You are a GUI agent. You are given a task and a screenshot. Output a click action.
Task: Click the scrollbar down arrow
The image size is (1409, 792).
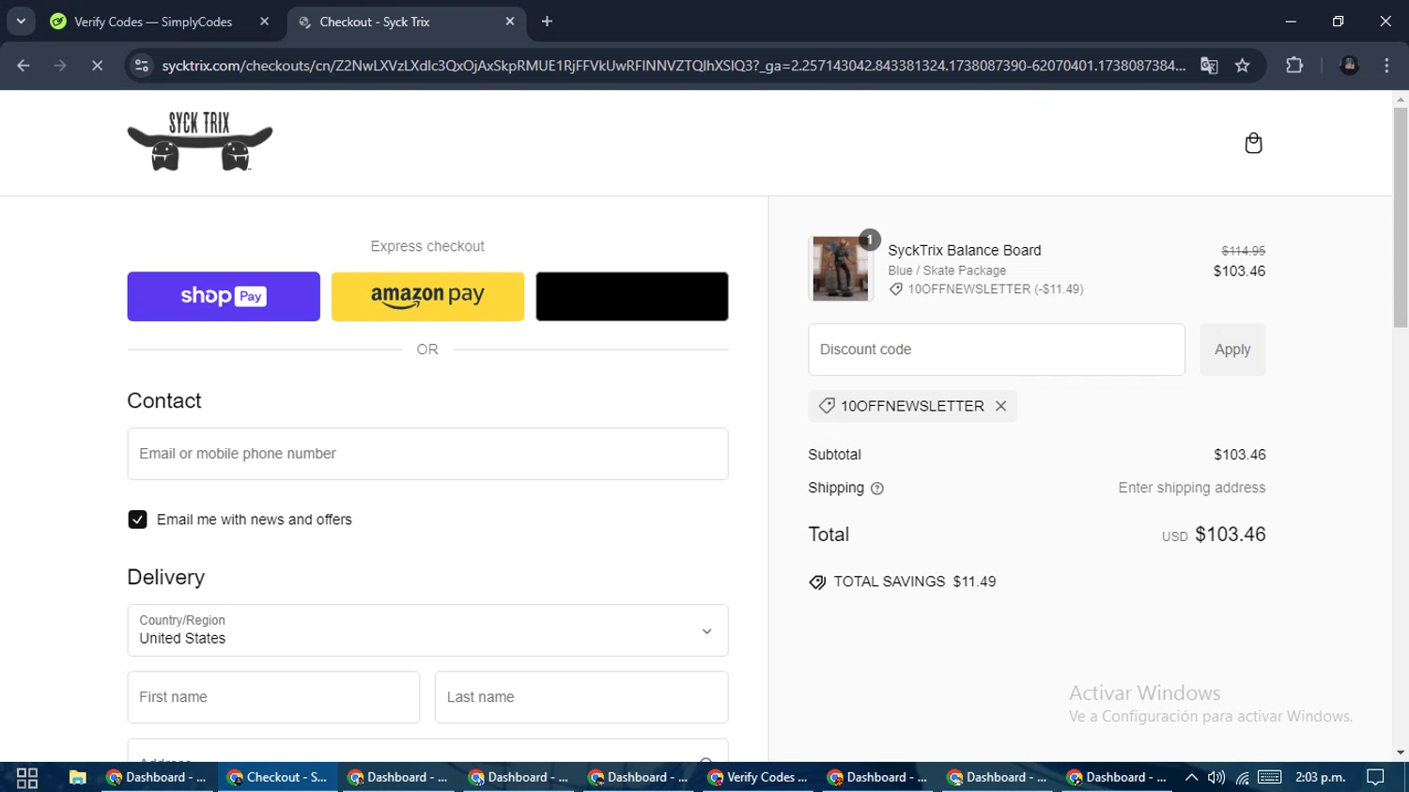point(1401,753)
